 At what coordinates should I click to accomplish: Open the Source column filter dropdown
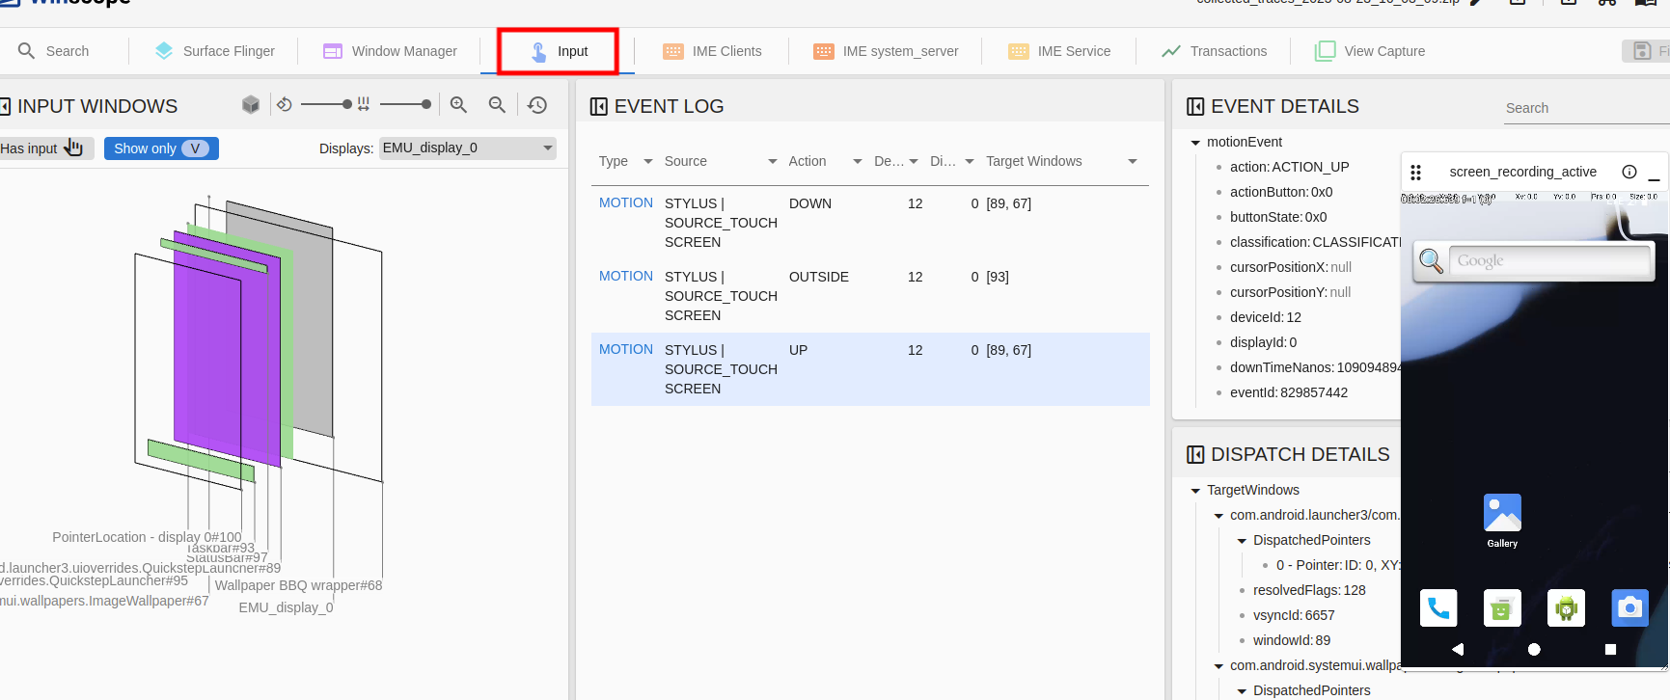point(772,161)
